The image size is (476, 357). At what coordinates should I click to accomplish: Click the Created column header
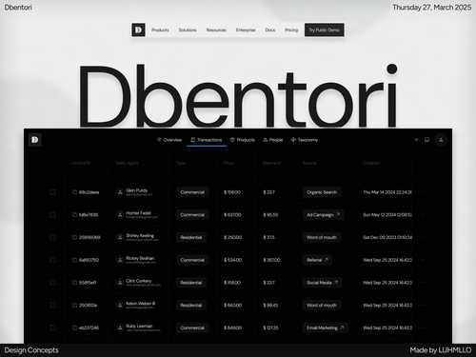(371, 163)
